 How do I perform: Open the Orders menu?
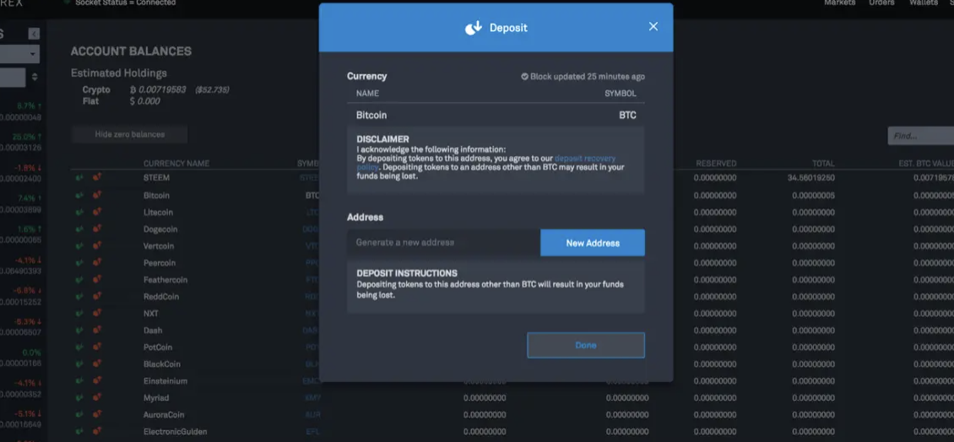pyautogui.click(x=881, y=3)
